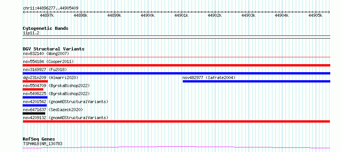Click the chr11:44896277..44905409 region label
Screen dimensions: 341x152
(x=51, y=8)
